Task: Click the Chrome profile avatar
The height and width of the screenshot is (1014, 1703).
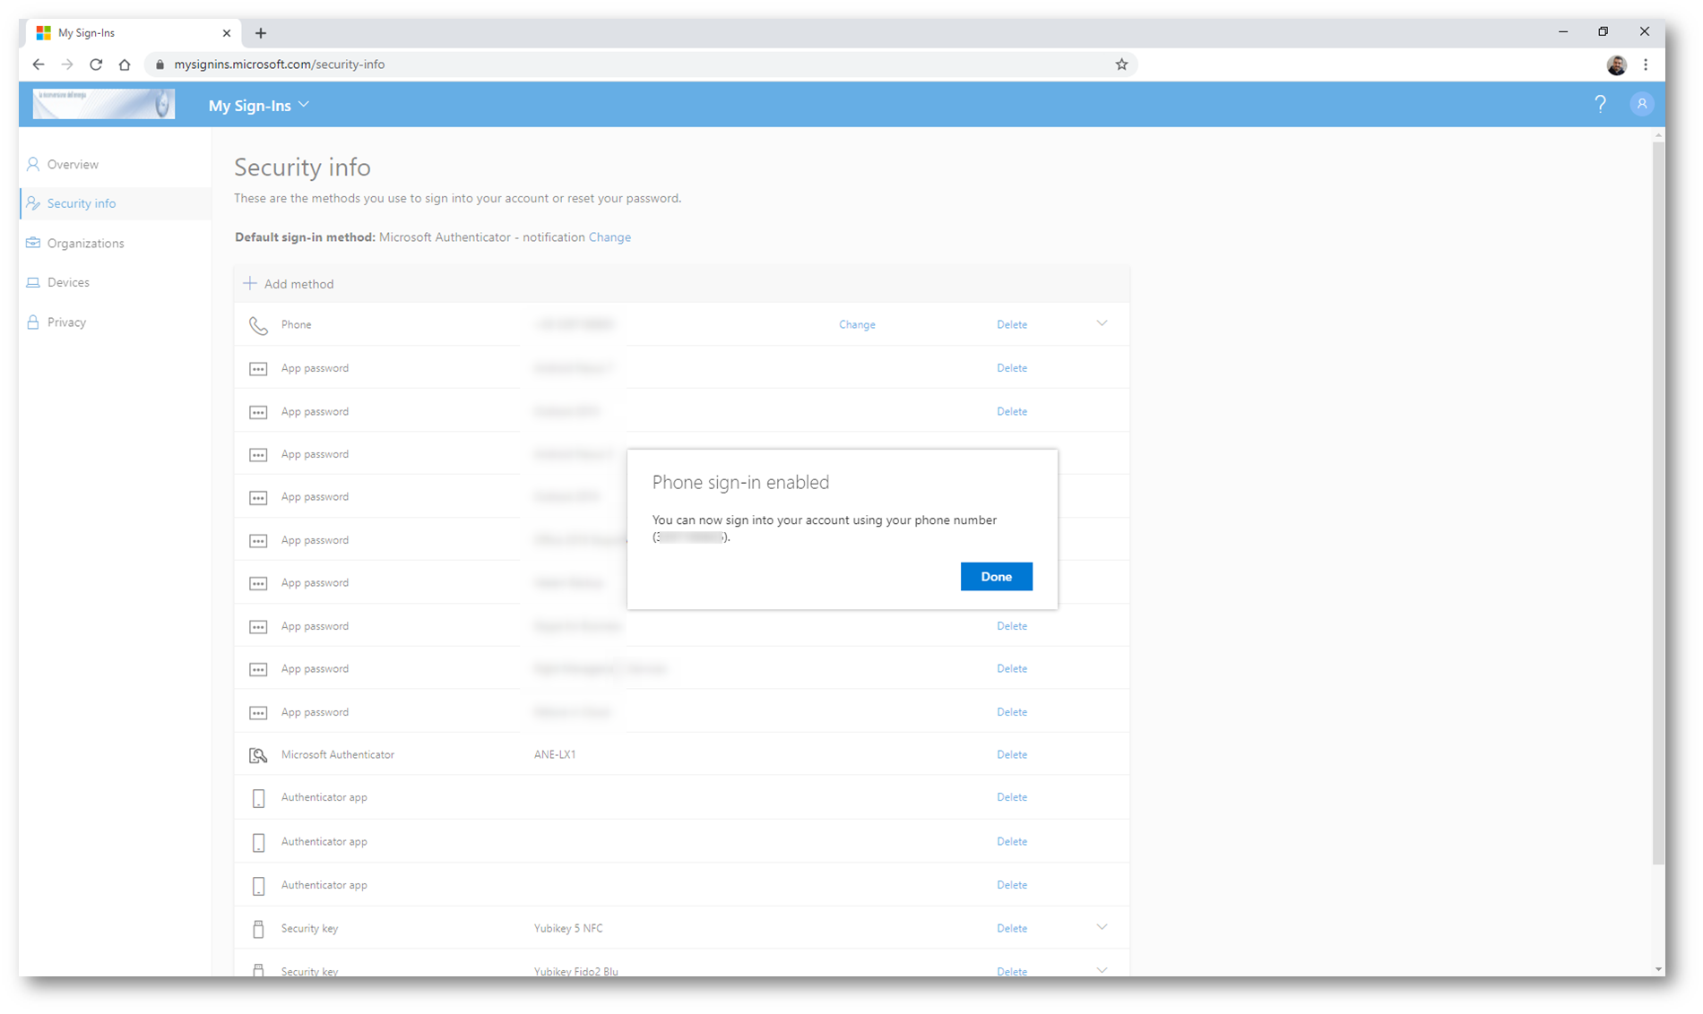Action: point(1617,64)
